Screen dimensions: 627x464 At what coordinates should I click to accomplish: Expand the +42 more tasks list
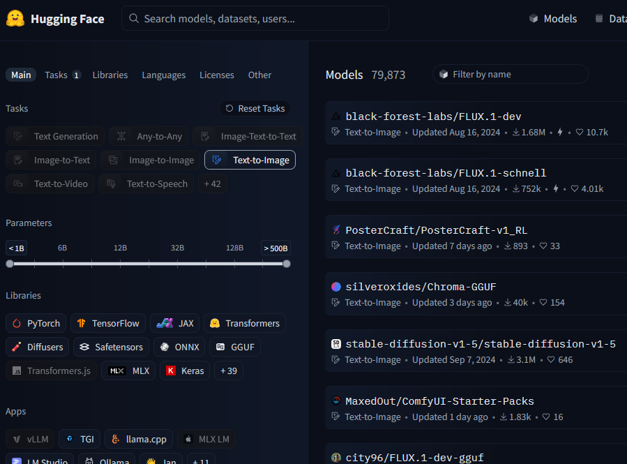pos(212,184)
